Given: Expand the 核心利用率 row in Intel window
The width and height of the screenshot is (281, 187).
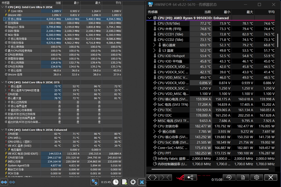Looking at the screenshot, I should click(5, 63).
